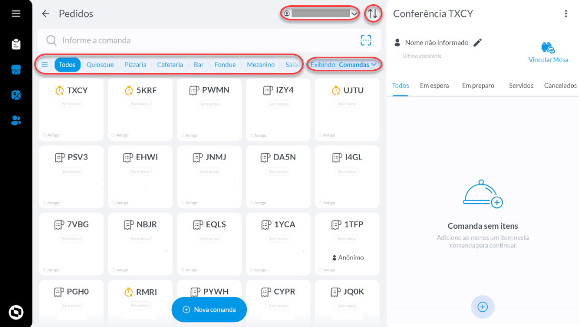Click the cloche add-item illustration
The height and width of the screenshot is (327, 579).
[x=482, y=194]
